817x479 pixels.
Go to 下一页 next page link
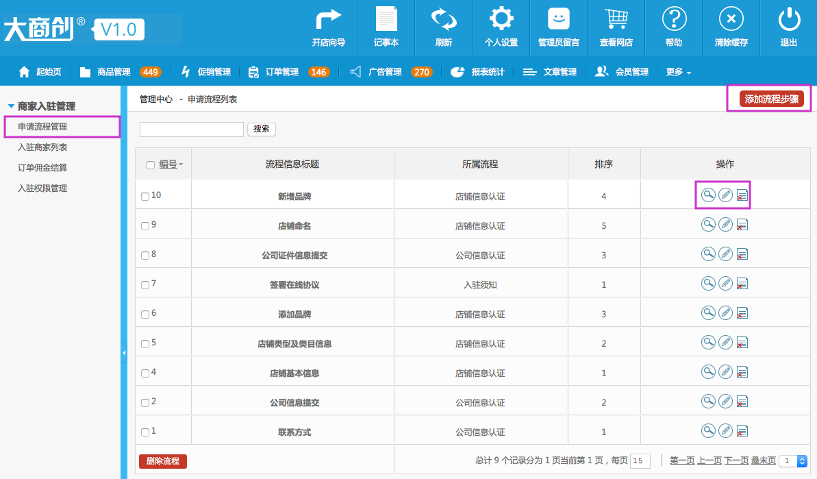point(736,460)
